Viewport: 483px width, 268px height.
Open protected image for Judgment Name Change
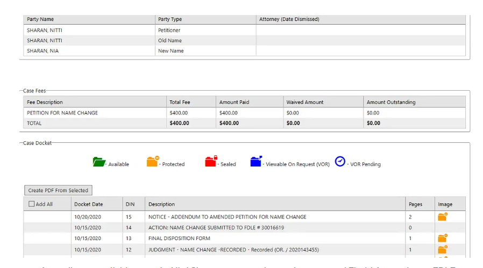(443, 249)
